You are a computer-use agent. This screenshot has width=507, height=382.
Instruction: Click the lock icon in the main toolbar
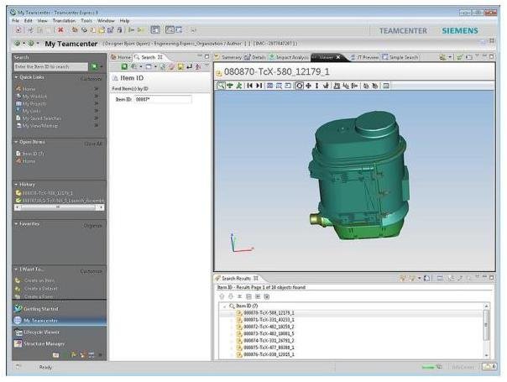tap(119, 30)
